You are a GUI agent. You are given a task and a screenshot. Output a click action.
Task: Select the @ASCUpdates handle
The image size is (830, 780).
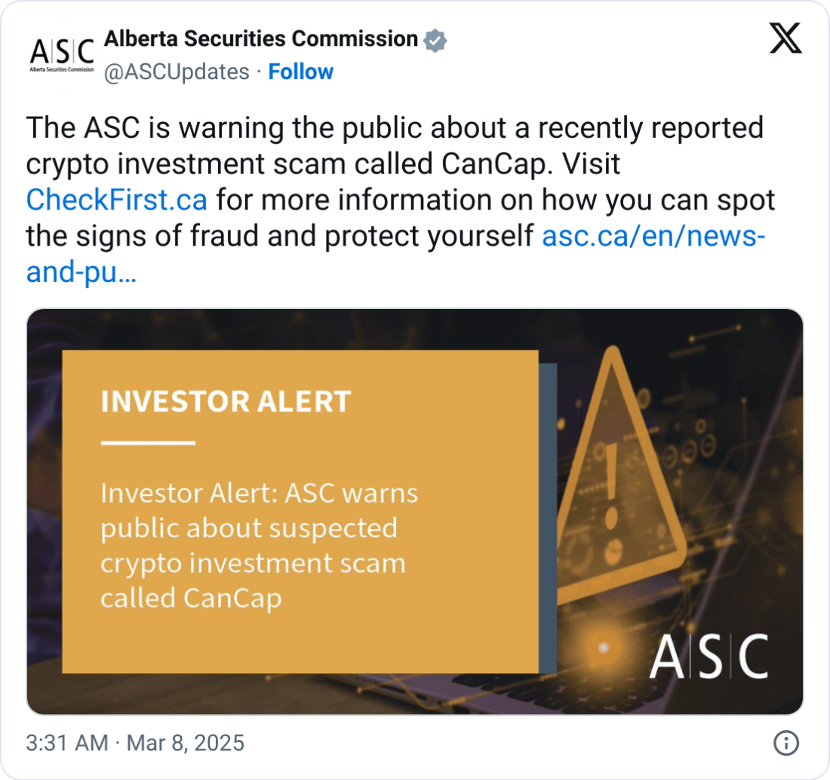176,72
